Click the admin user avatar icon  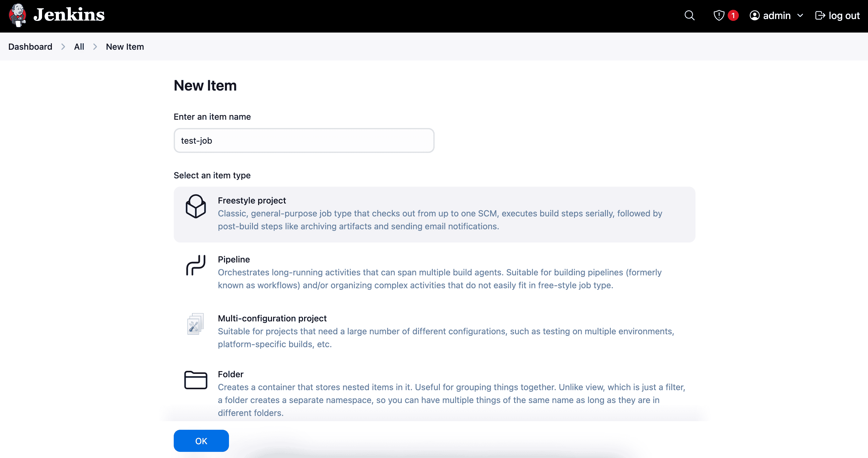point(754,16)
